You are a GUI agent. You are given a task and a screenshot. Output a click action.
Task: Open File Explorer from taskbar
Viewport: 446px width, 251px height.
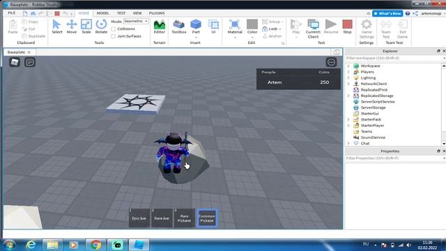pos(52,245)
